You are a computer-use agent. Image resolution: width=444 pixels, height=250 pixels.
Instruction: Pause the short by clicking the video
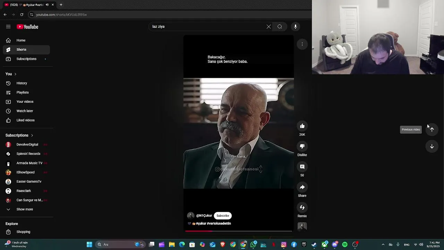(x=239, y=134)
